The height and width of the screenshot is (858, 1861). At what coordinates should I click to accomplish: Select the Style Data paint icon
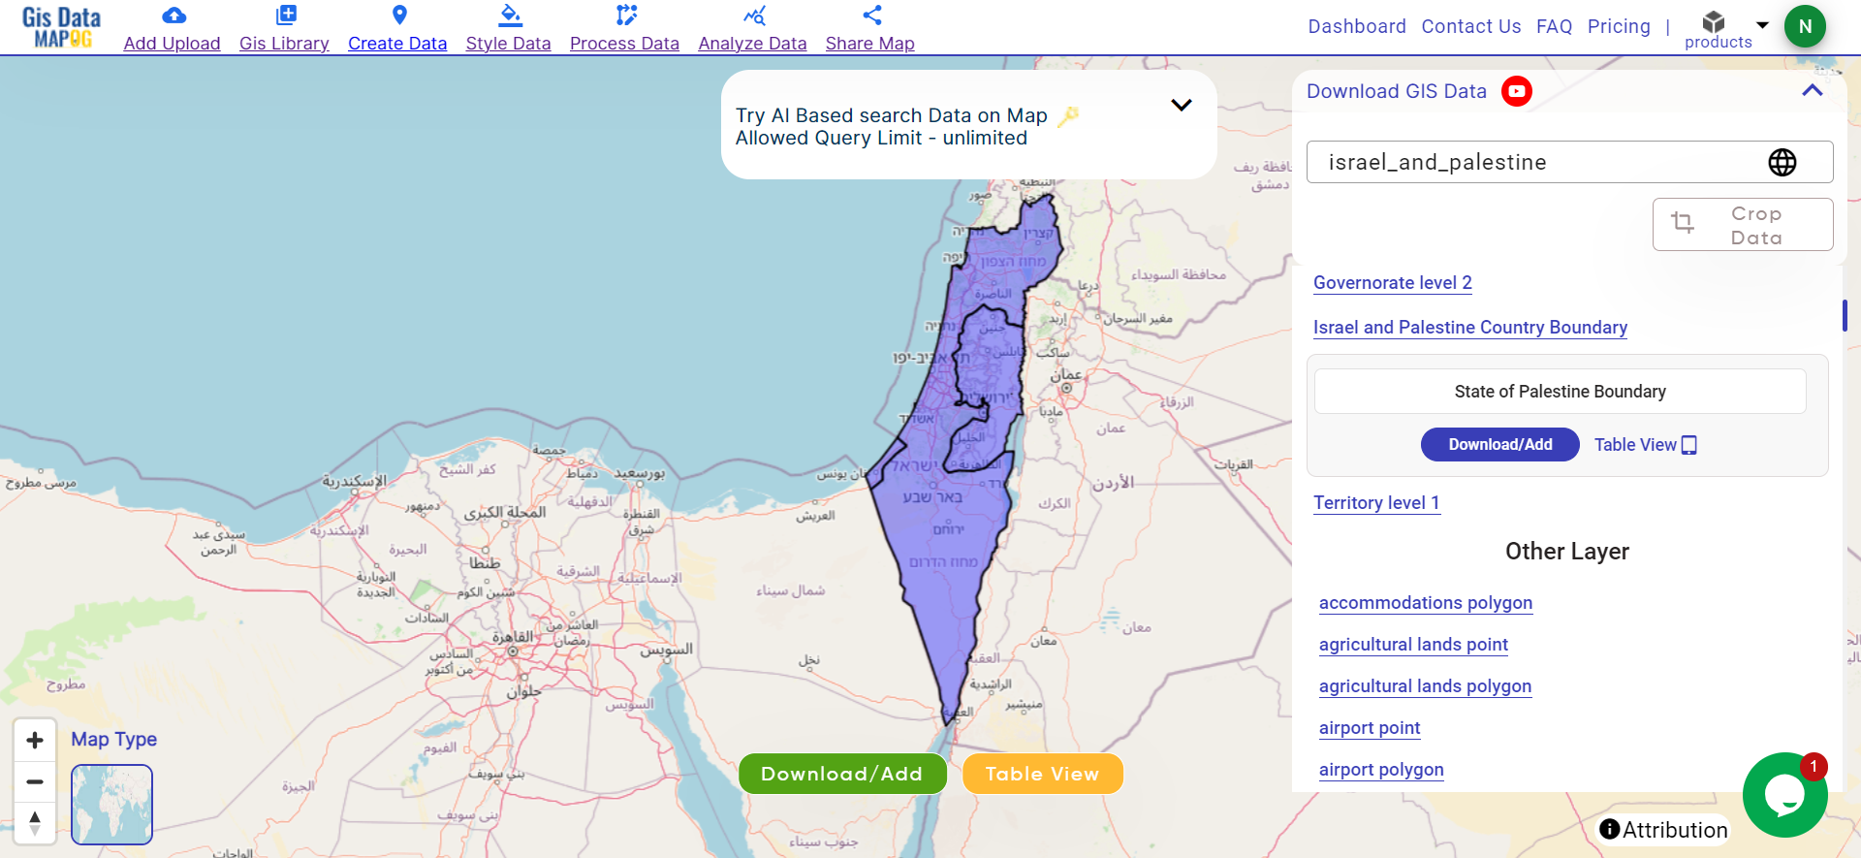point(510,16)
